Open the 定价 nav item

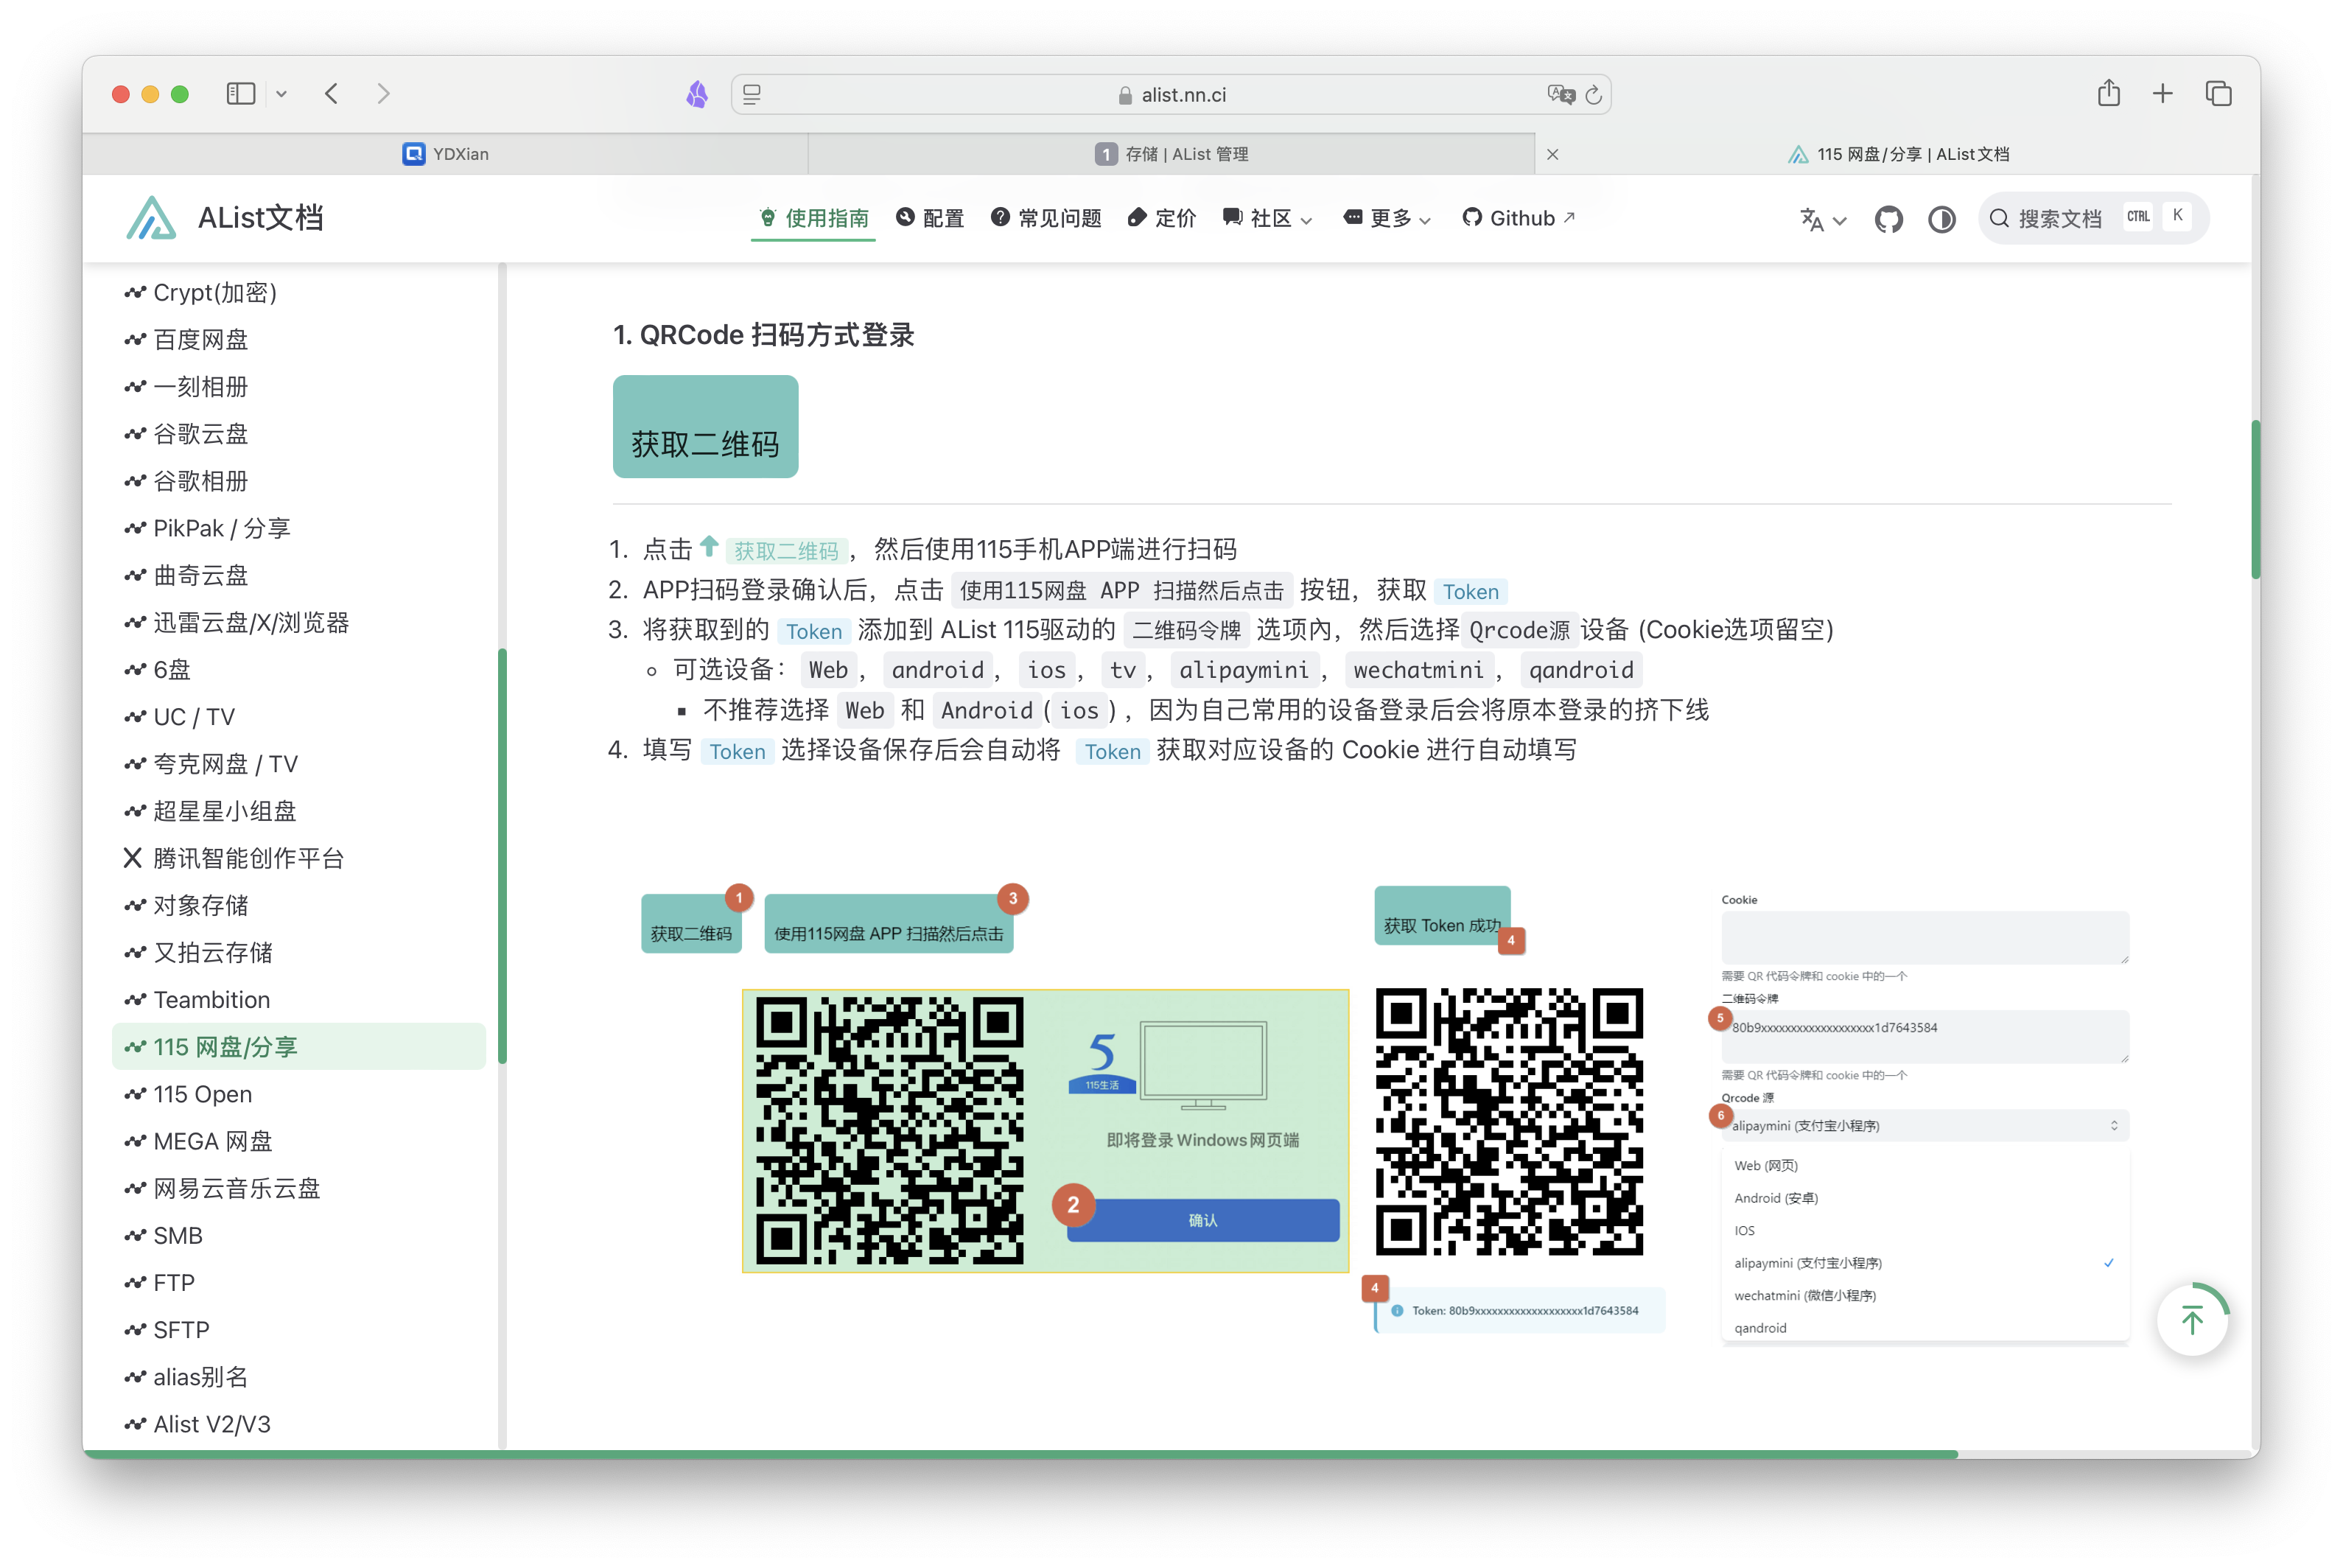coord(1161,218)
